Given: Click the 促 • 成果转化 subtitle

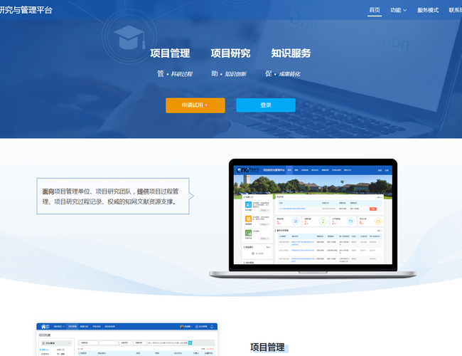Looking at the screenshot, I should point(283,74).
